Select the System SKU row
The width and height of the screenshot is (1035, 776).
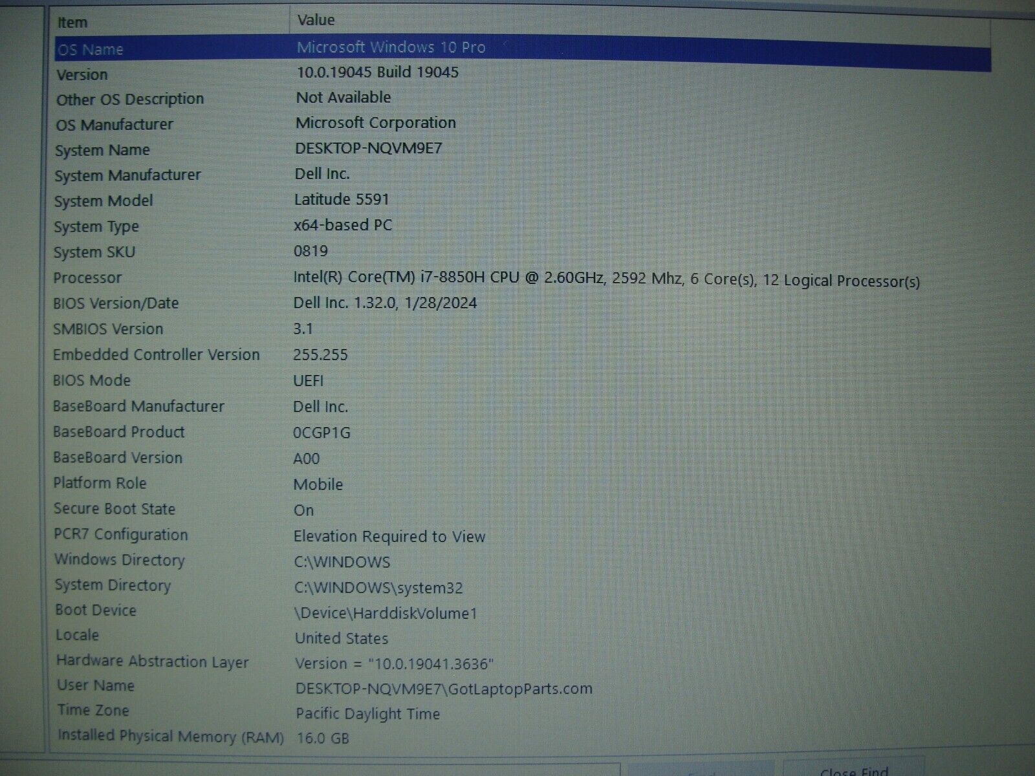pos(94,252)
